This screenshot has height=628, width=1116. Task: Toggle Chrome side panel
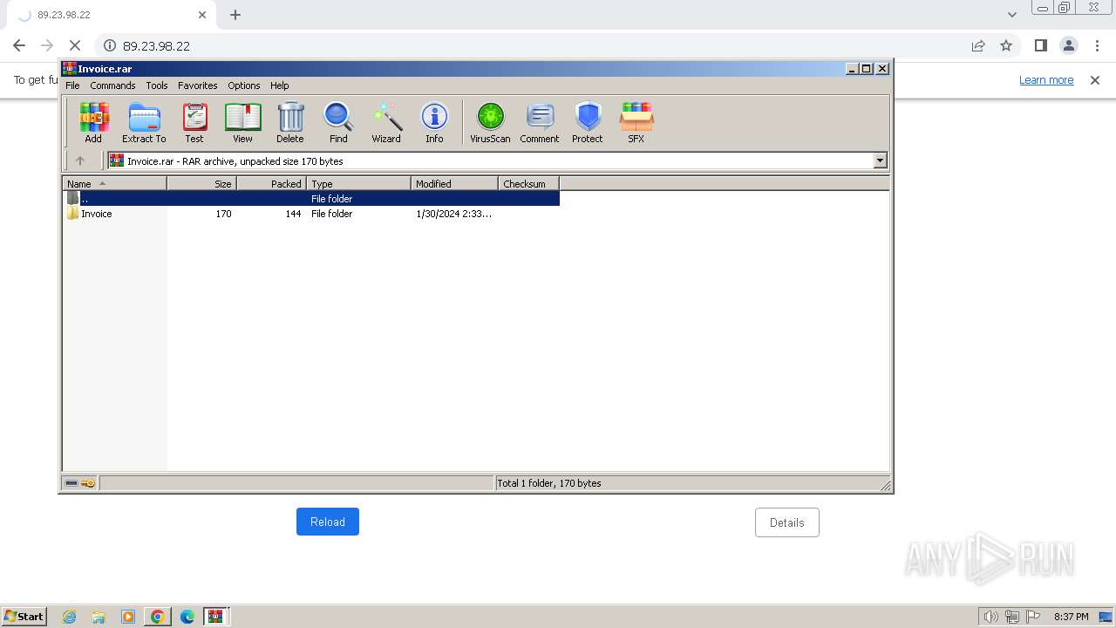(x=1041, y=45)
